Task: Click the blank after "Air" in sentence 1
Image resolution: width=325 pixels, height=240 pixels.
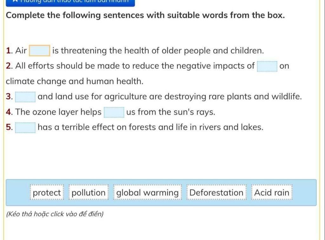Action: click(x=39, y=50)
